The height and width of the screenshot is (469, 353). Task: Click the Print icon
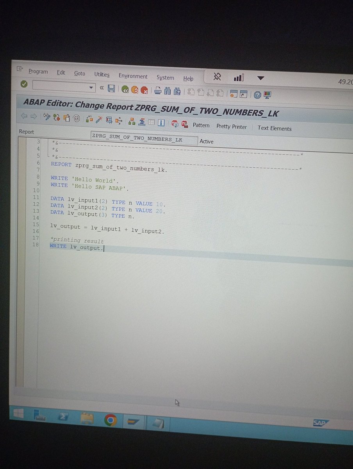[158, 91]
